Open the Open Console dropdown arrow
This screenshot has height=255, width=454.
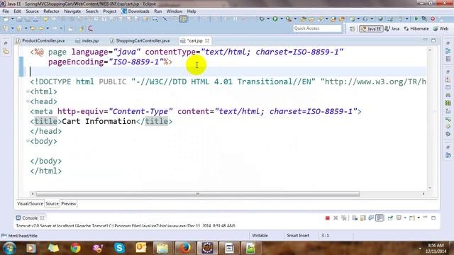pos(419,218)
